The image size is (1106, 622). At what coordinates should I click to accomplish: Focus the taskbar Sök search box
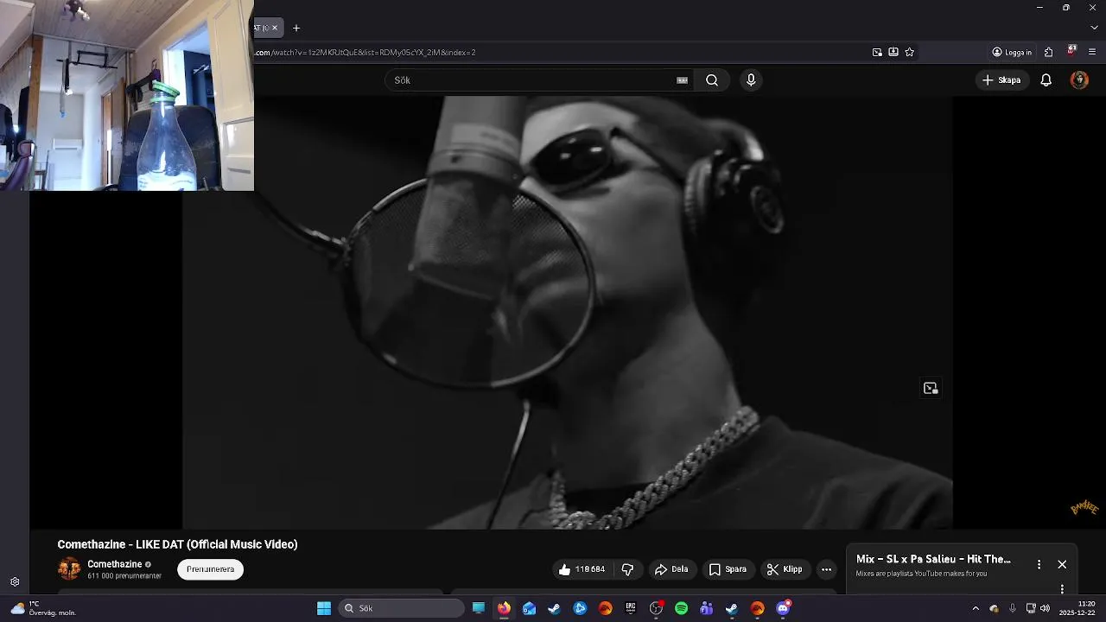point(402,608)
